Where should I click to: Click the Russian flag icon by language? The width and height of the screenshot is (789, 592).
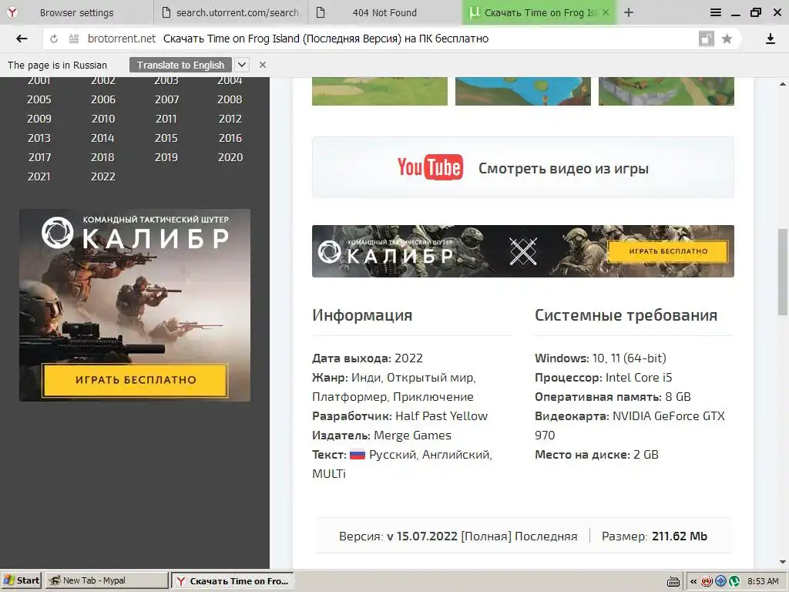(x=358, y=455)
